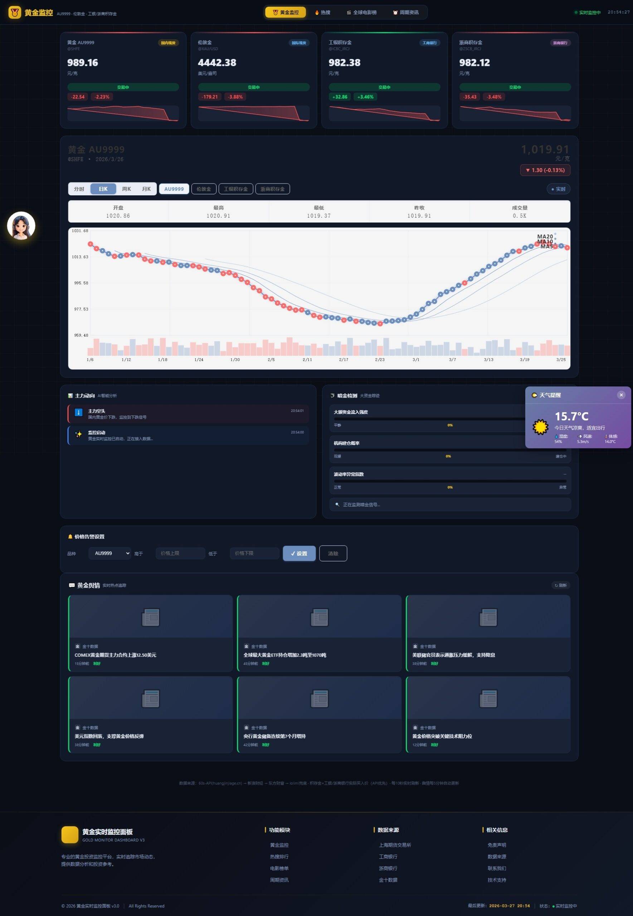Switch chart to 分时 view

pos(79,189)
